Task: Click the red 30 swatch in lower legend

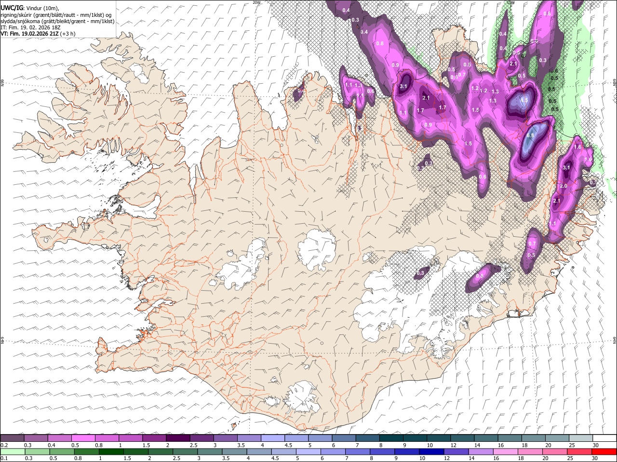Action: 604,451
